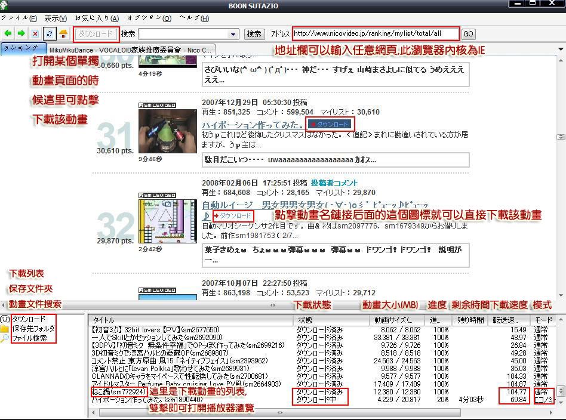Click the ダウンロード中 status cell
Image resolution: width=566 pixels, height=420 pixels.
tap(316, 400)
